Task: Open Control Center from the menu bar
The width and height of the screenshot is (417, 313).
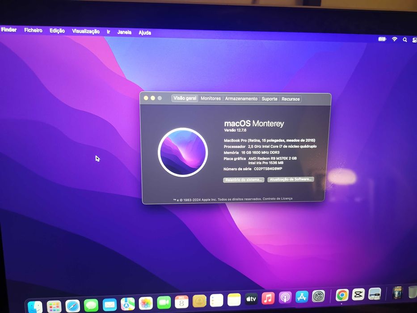Action: point(414,40)
